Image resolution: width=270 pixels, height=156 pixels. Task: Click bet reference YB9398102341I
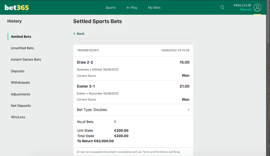click(88, 50)
